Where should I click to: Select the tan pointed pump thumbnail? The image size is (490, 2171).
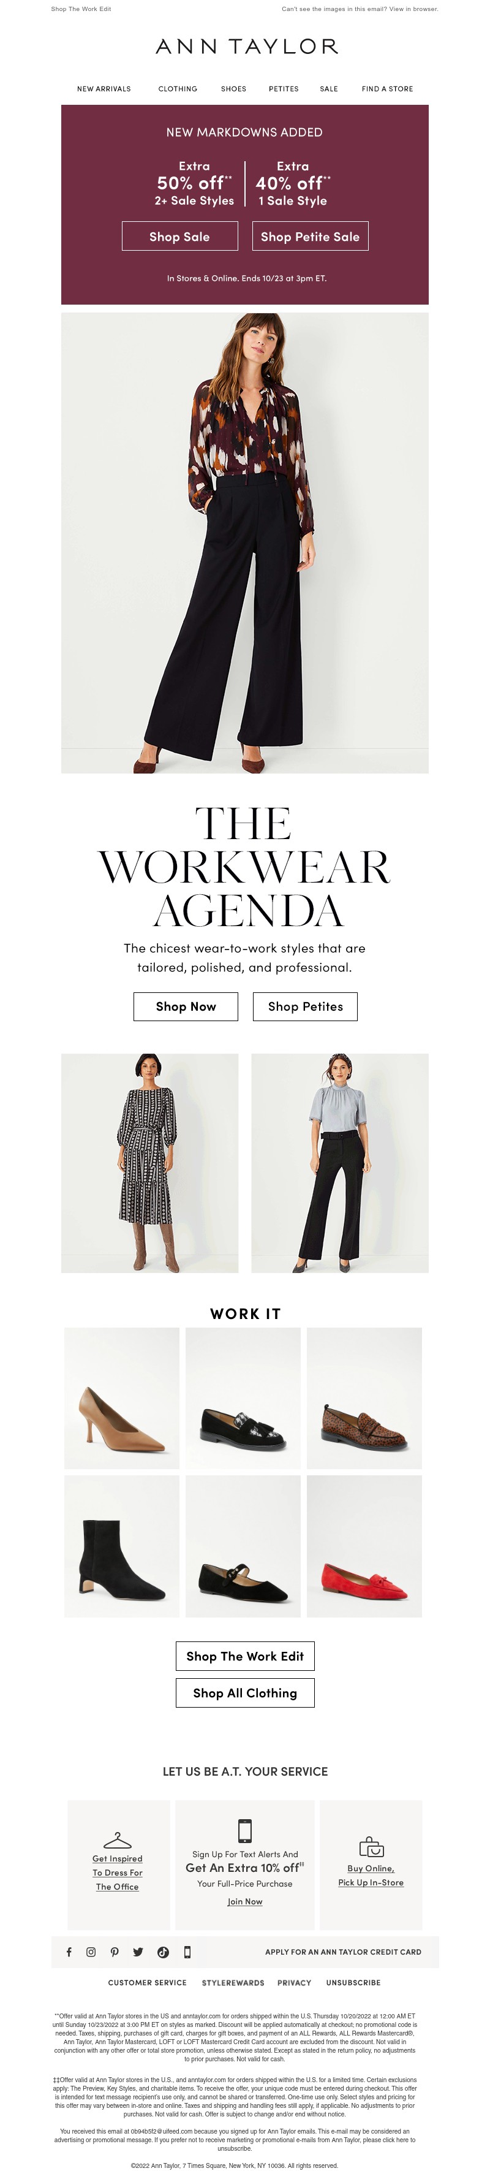point(122,1398)
